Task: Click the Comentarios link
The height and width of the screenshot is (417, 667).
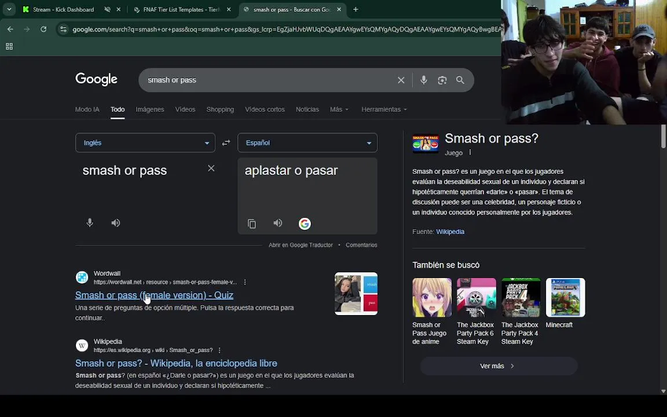Action: pyautogui.click(x=361, y=245)
